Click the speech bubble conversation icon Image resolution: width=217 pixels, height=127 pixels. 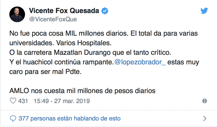[13, 119]
